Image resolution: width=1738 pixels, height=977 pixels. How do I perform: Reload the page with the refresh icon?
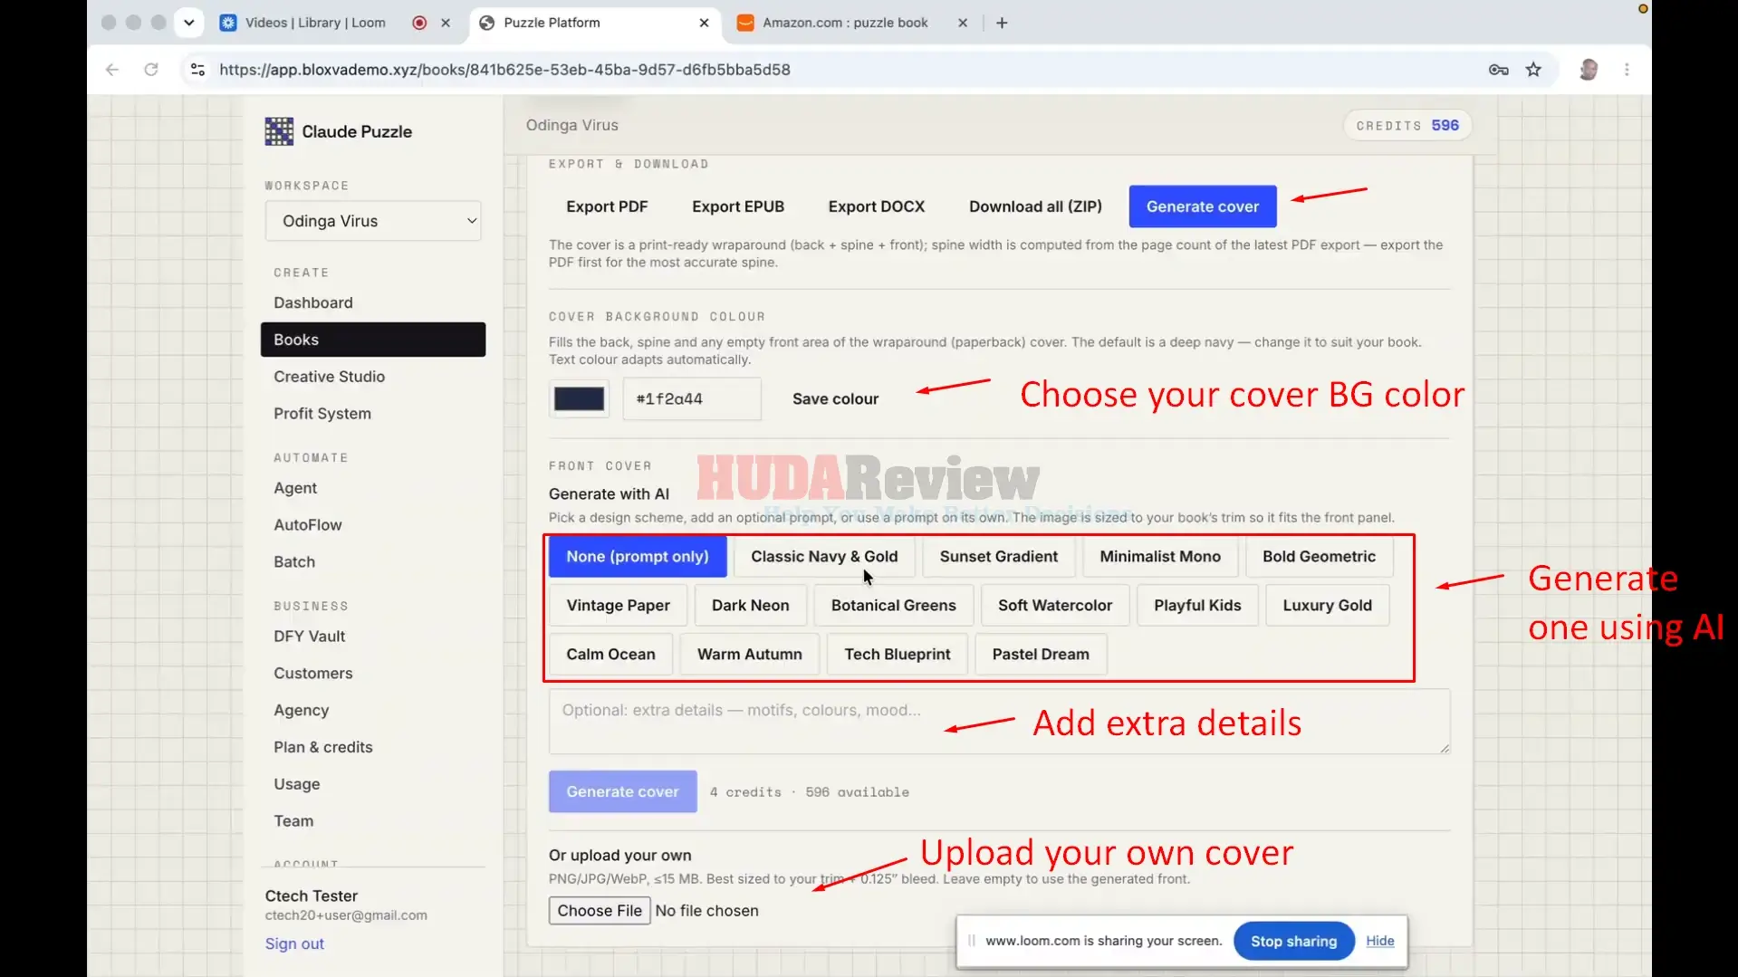(x=151, y=70)
